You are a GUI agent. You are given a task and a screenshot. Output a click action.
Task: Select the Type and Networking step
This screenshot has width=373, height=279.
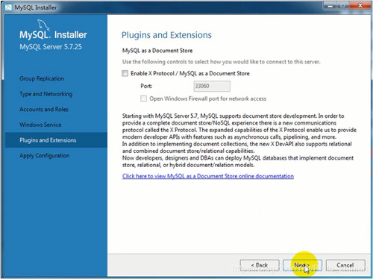pyautogui.click(x=46, y=94)
